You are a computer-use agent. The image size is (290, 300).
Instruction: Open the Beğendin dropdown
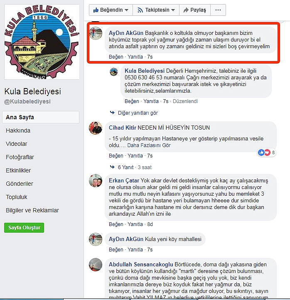tap(111, 10)
